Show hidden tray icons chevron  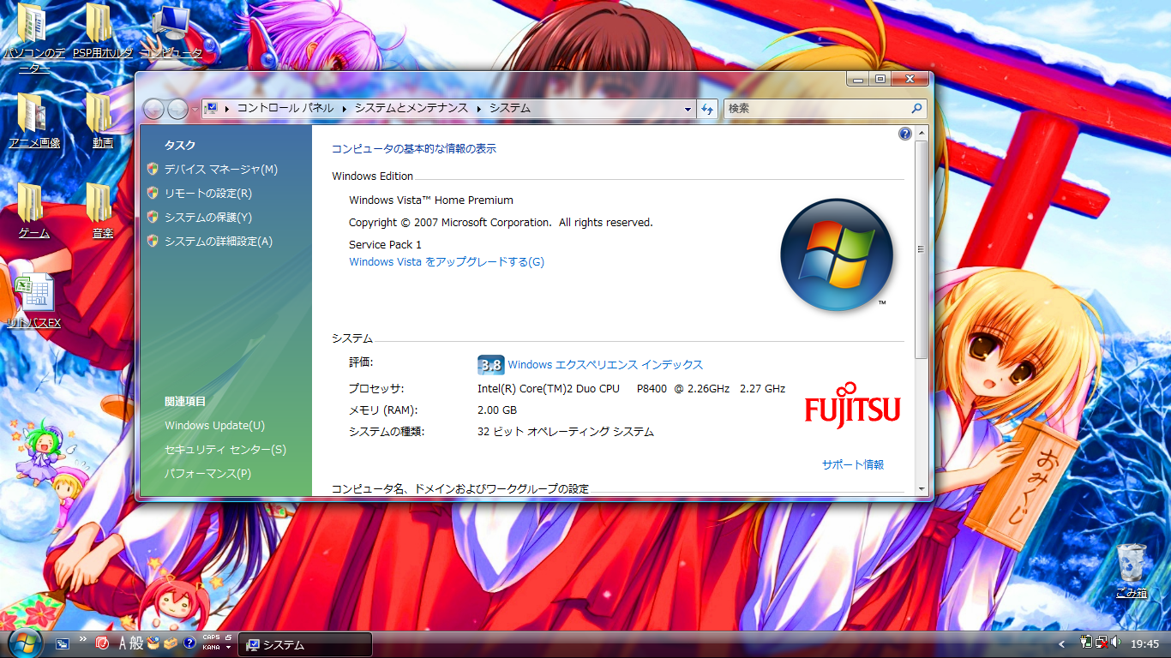pos(1062,643)
